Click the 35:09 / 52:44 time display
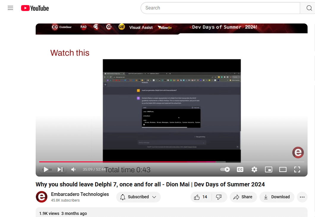The height and width of the screenshot is (217, 315). click(94, 169)
